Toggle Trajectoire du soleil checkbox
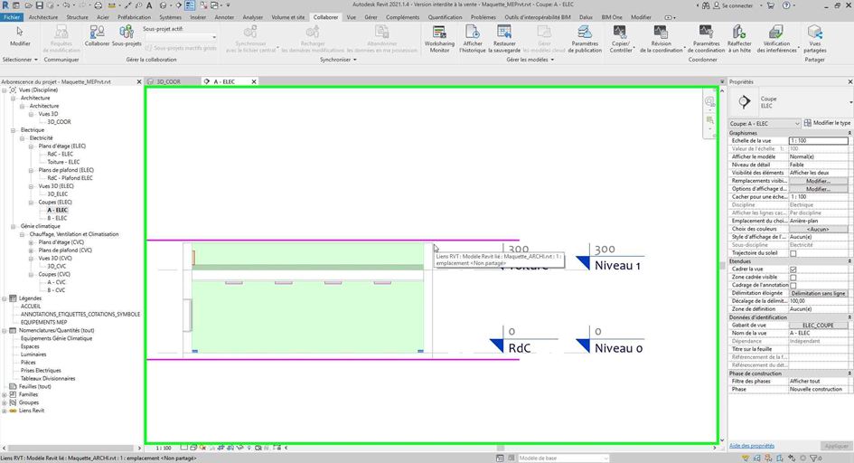 pos(793,253)
